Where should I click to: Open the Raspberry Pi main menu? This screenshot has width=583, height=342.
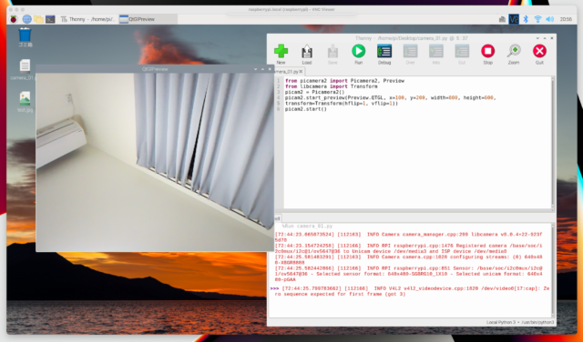[x=14, y=19]
